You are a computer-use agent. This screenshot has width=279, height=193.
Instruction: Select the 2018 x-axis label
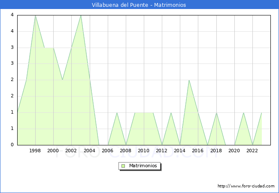216,151
